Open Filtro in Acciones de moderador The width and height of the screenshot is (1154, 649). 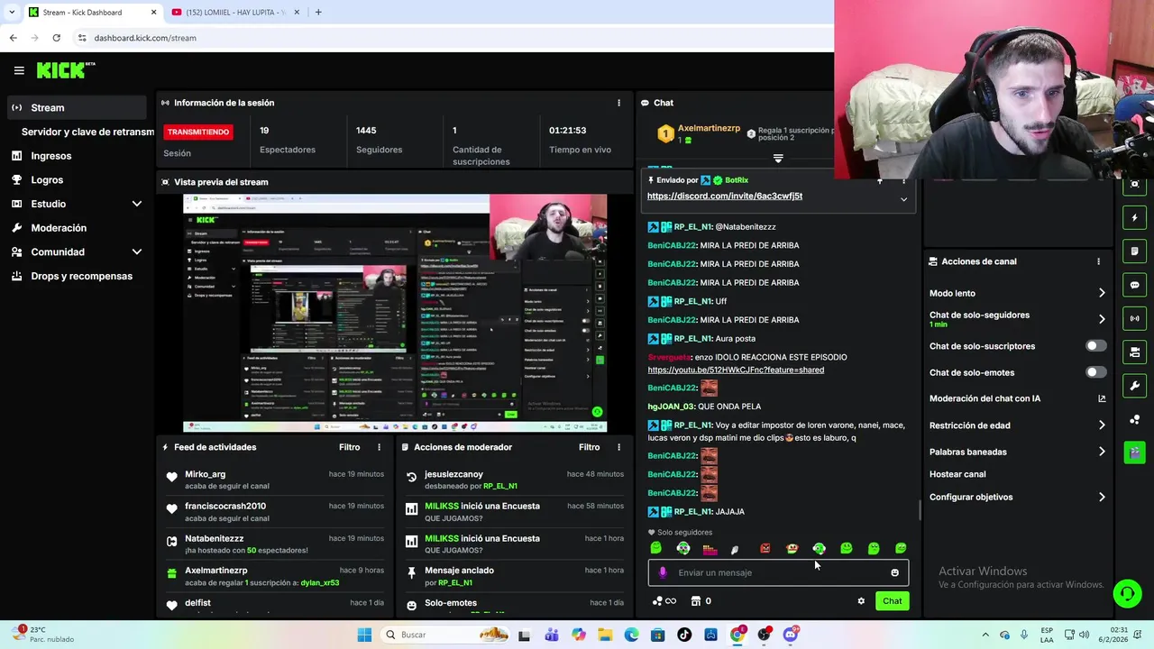pos(589,447)
